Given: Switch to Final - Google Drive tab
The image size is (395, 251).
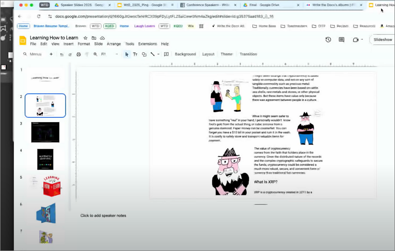Looking at the screenshot, I should (271, 5).
